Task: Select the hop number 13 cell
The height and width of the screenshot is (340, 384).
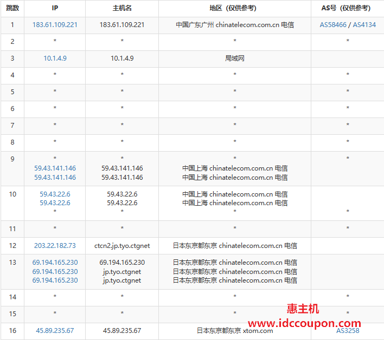Action: pyautogui.click(x=12, y=272)
